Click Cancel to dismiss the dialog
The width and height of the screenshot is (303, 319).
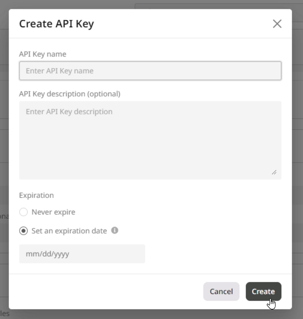point(221,291)
